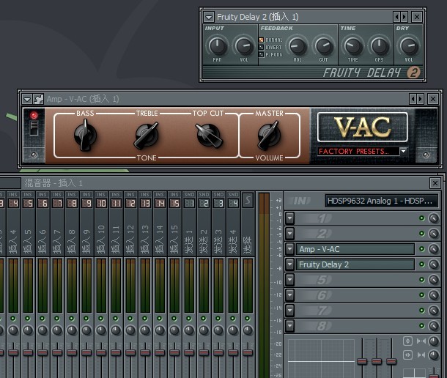Image resolution: width=447 pixels, height=378 pixels.
Task: Click swap left-right channels icon
Action: tap(407, 355)
